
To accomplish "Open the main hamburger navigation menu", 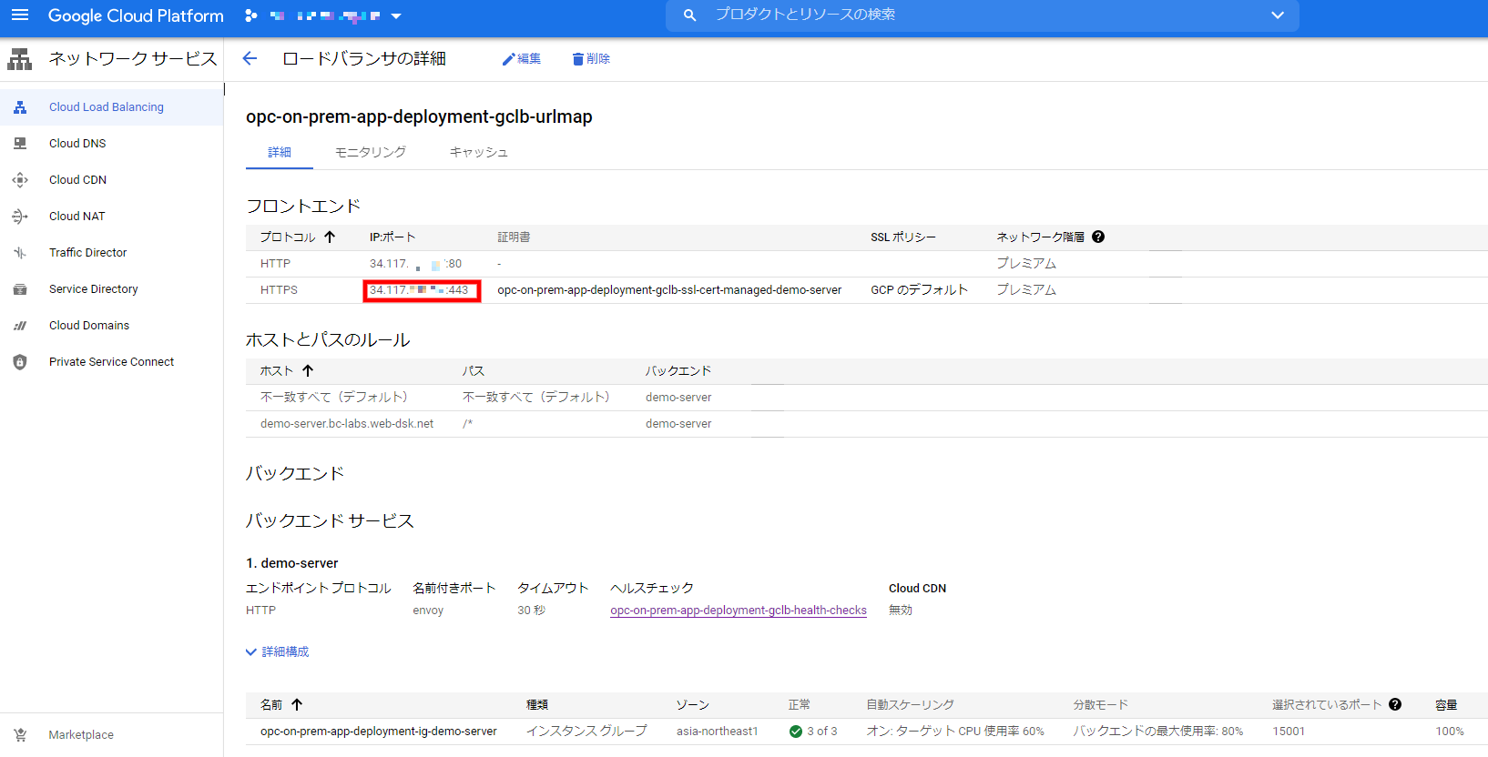I will click(x=20, y=15).
